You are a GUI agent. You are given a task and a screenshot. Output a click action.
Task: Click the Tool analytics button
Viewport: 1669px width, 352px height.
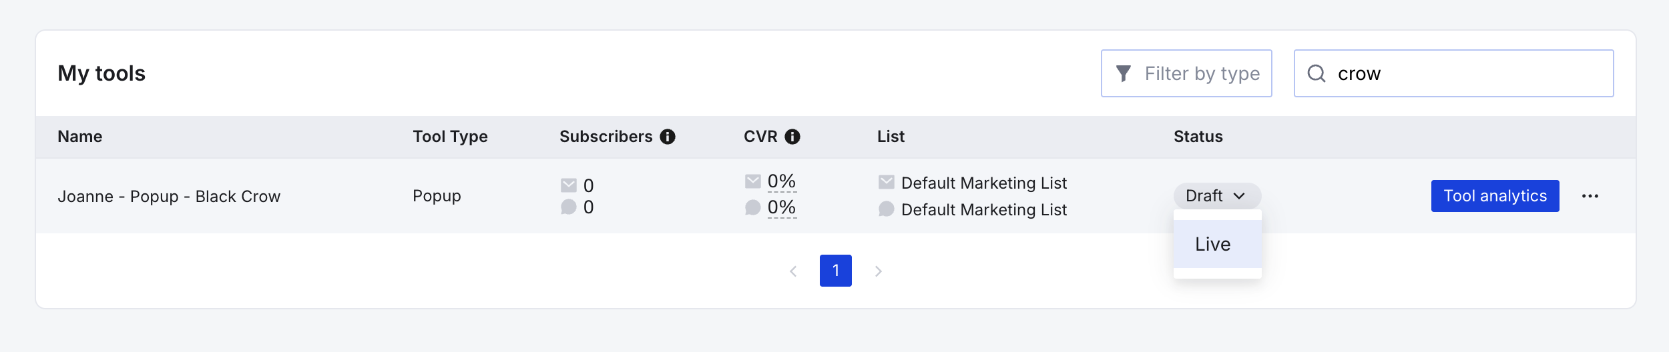click(1495, 196)
